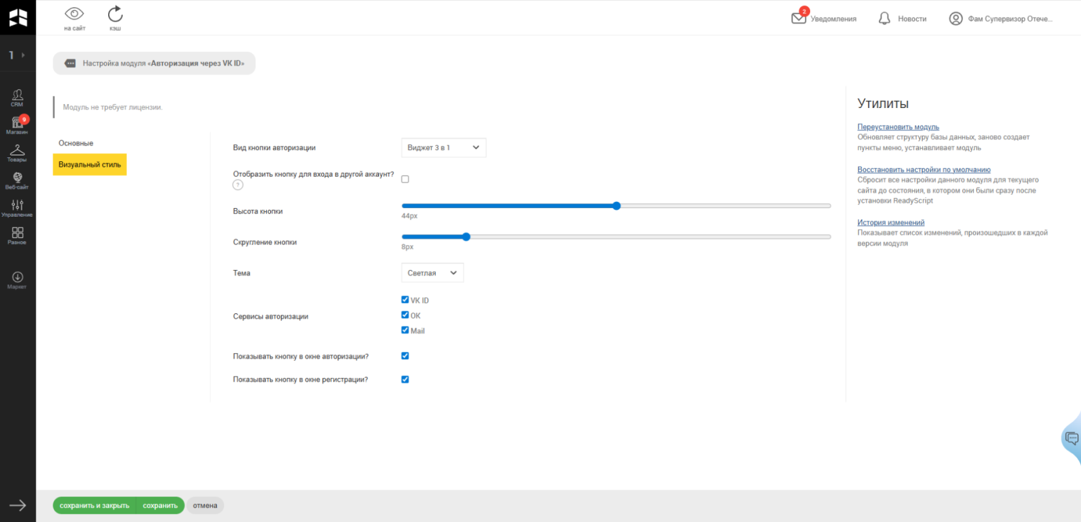
Task: Open the CRM section in sidebar
Action: click(18, 97)
